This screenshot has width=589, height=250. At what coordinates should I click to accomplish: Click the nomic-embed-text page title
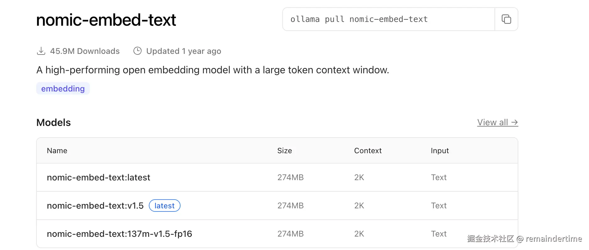106,20
